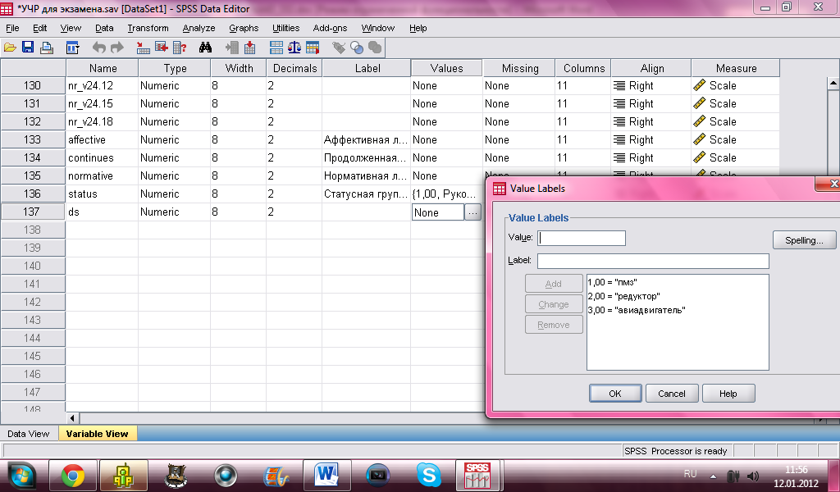This screenshot has width=840, height=492.
Task: Click the left arrow of horizontal scrollbar
Action: click(x=72, y=418)
